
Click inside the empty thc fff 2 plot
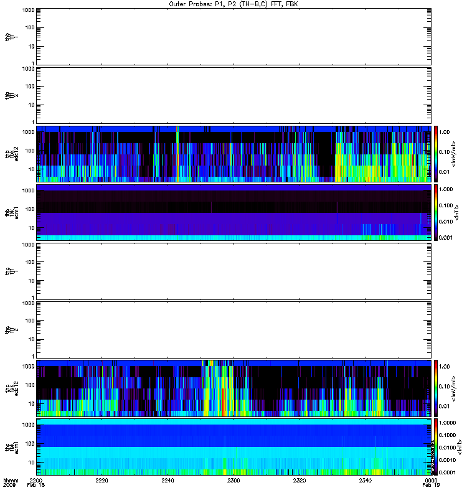click(x=234, y=330)
